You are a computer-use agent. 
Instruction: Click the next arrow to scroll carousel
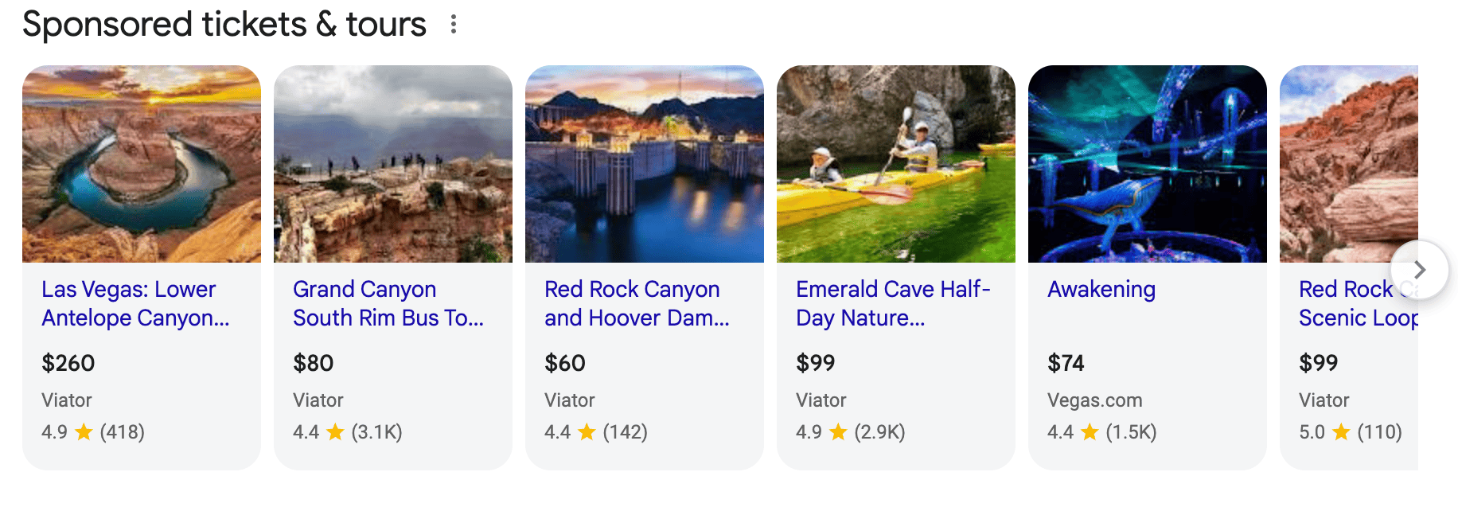point(1419,270)
